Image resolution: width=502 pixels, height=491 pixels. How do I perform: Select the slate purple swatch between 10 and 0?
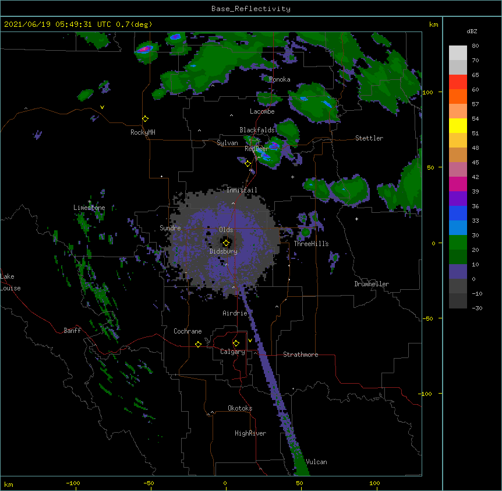click(458, 272)
